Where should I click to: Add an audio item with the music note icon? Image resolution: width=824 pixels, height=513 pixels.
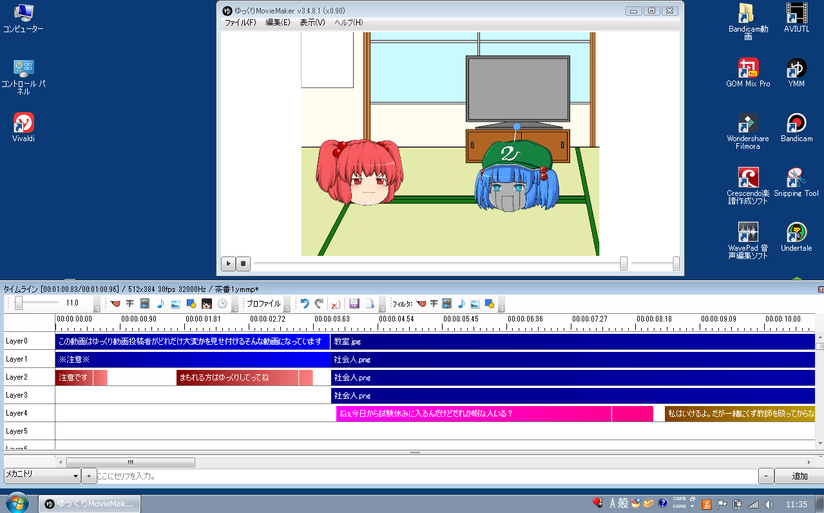pos(160,303)
